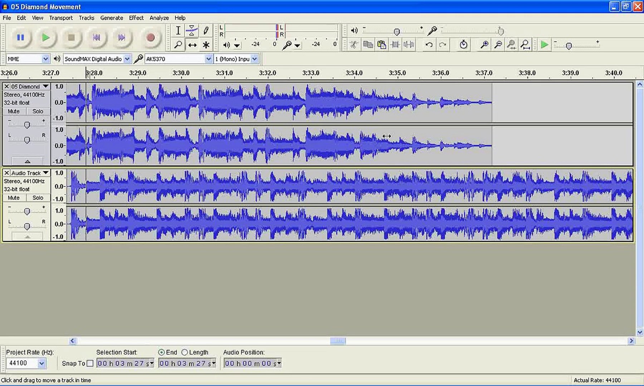644x386 pixels.
Task: Undo the last edit
Action: point(429,45)
